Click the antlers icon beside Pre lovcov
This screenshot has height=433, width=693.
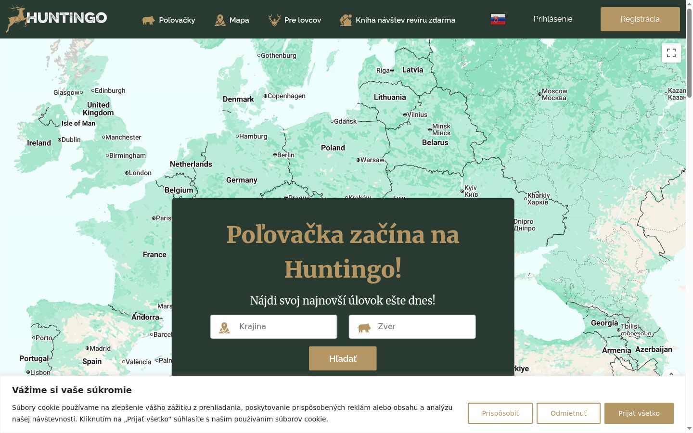274,20
